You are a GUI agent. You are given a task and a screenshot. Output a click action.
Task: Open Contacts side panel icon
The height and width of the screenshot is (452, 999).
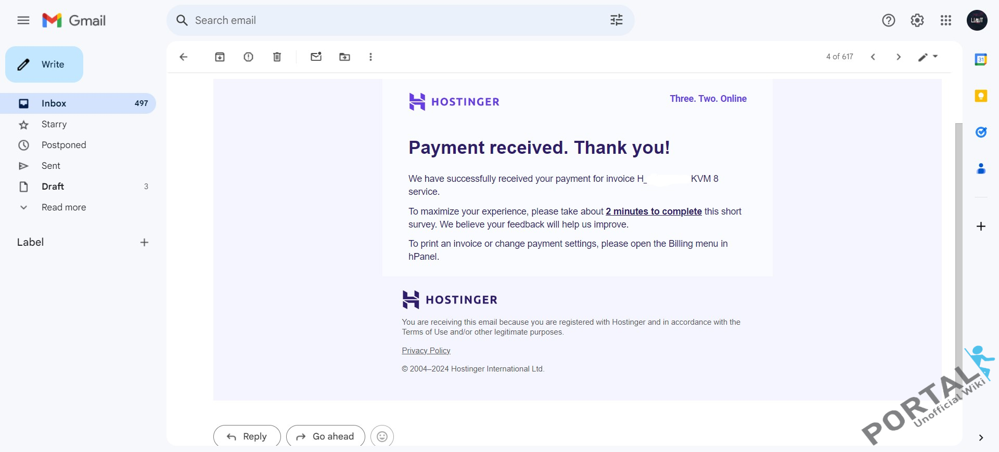tap(981, 168)
